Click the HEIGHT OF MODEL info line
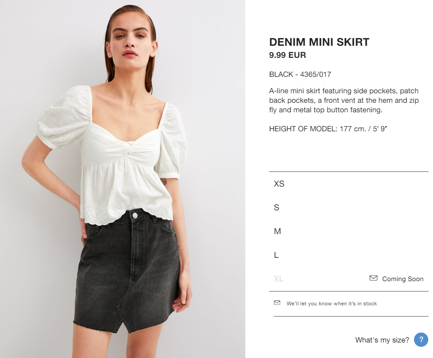 coord(328,129)
